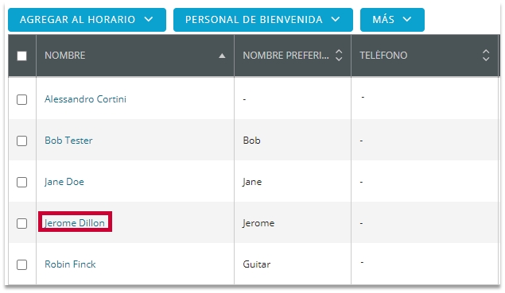This screenshot has width=505, height=293.
Task: Click the Nombre column header
Action: click(65, 56)
